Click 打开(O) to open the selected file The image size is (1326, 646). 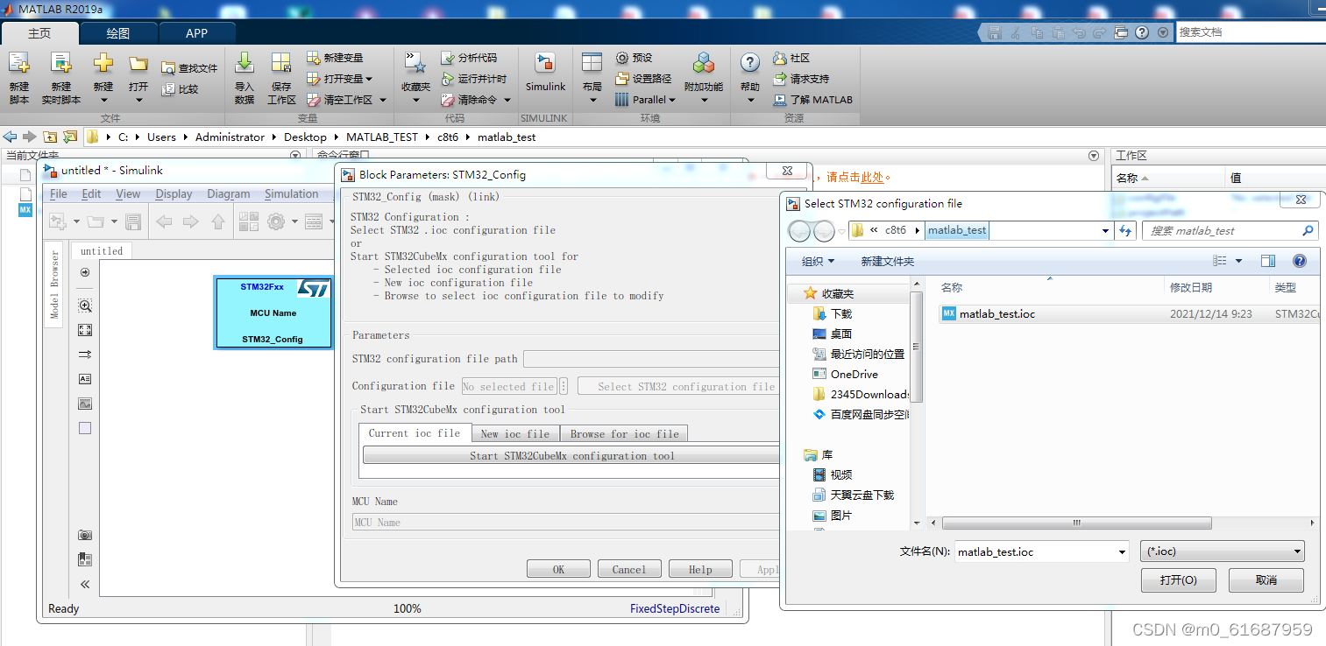1178,579
